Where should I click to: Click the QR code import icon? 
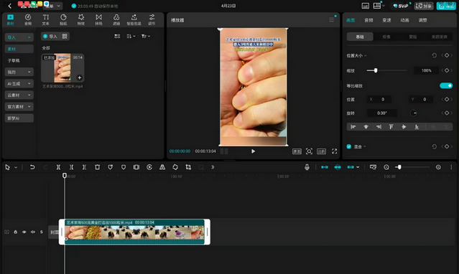(x=65, y=36)
